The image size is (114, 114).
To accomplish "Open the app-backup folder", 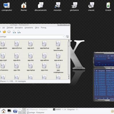I will tap(44, 45).
